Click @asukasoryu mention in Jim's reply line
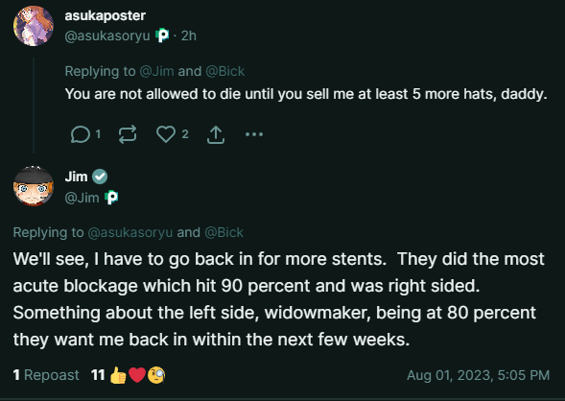 point(130,232)
